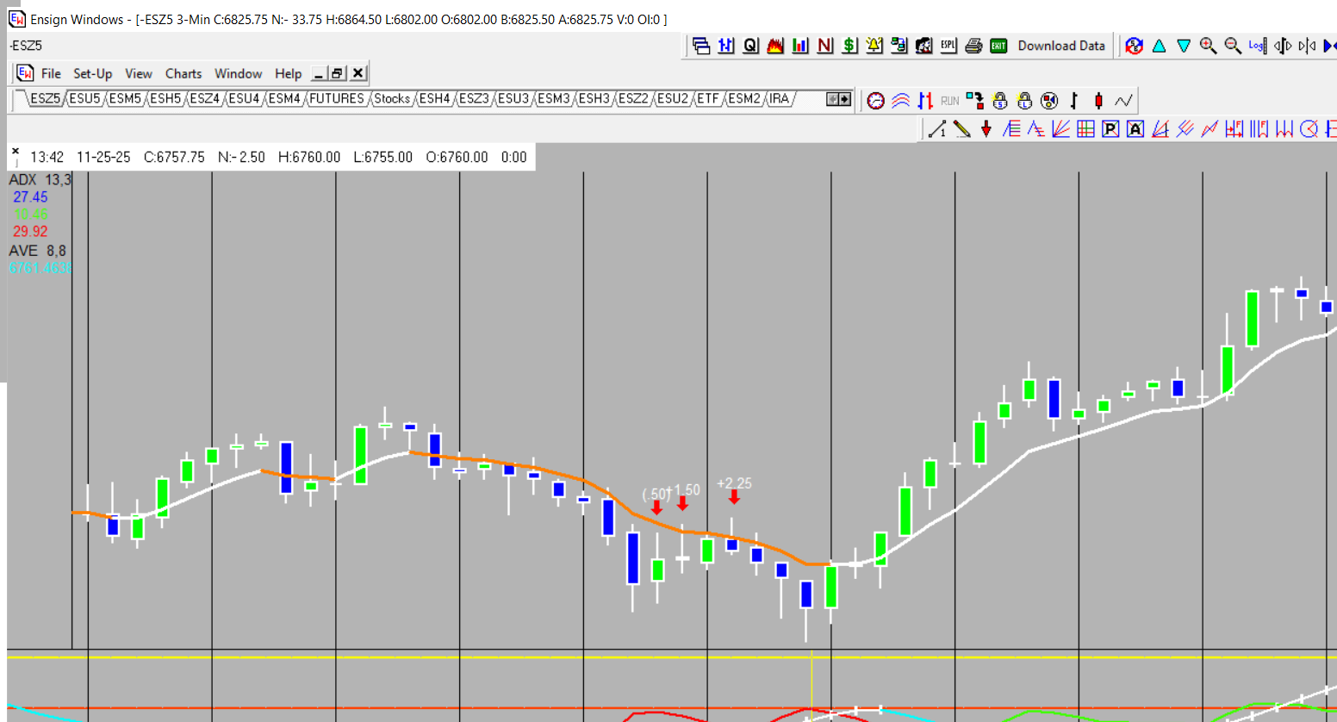Viewport: 1337px width, 722px height.
Task: Click the green dollar sign icon
Action: click(849, 46)
